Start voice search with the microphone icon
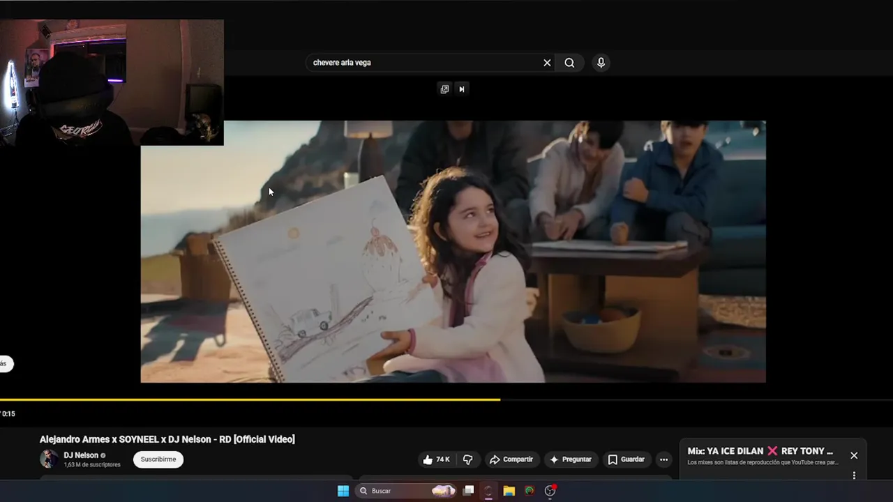 click(x=601, y=63)
